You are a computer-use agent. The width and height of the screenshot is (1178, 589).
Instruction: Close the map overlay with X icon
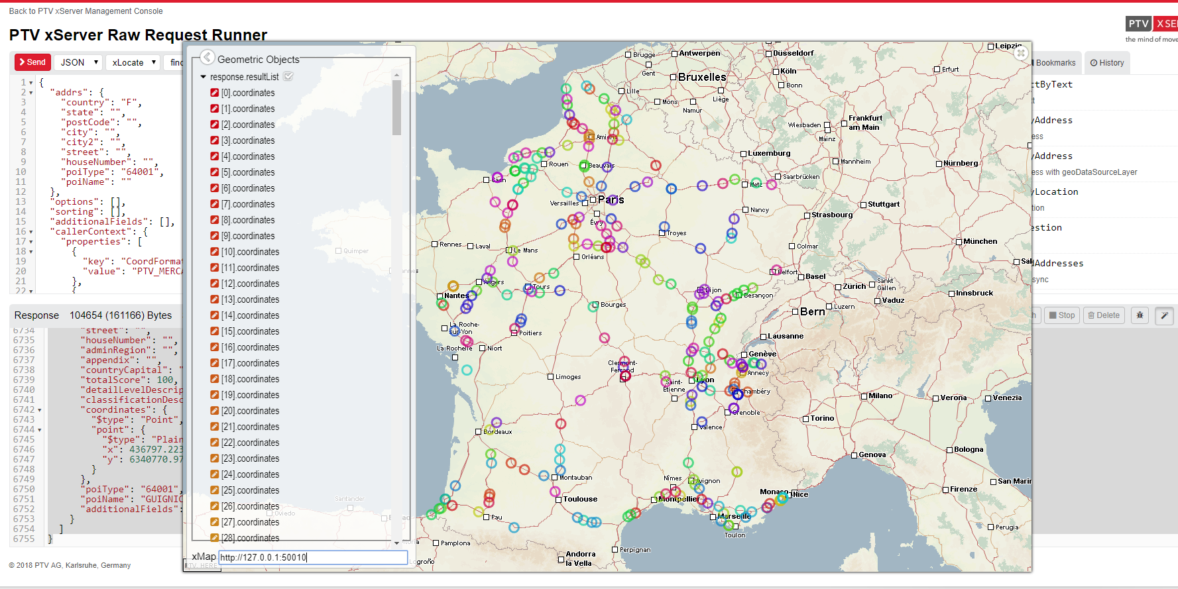pos(1021,53)
